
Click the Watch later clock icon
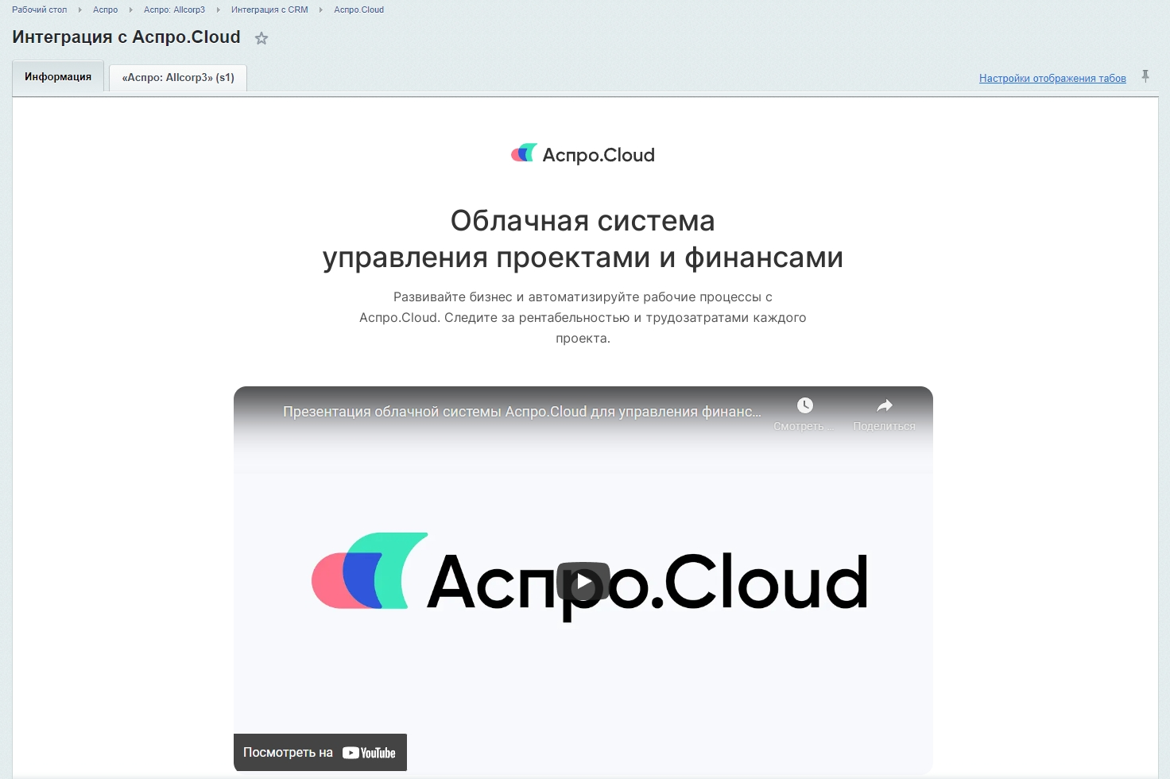[804, 406]
